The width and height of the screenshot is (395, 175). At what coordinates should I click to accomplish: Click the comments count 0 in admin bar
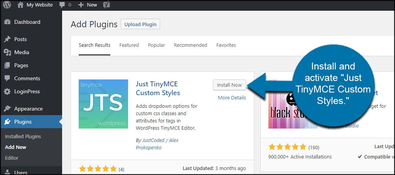coord(70,5)
